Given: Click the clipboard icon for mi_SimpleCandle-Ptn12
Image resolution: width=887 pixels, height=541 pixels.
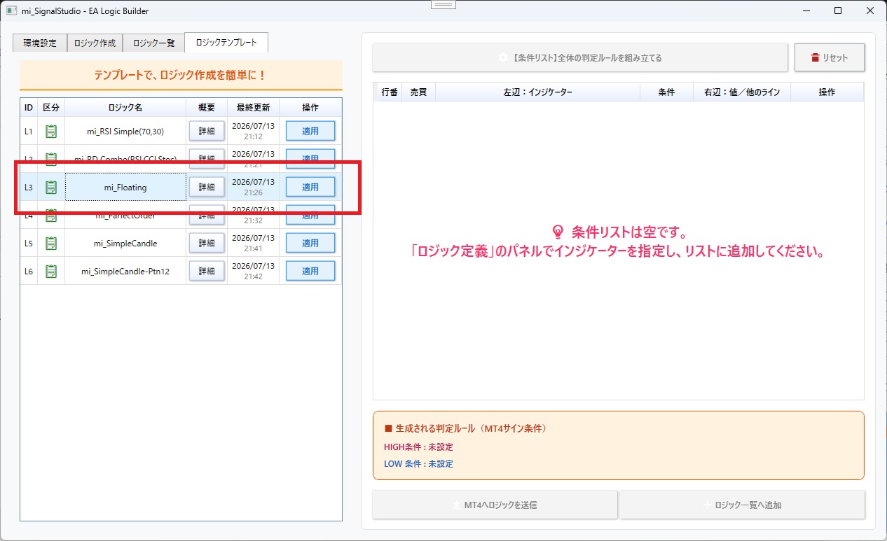Looking at the screenshot, I should (x=51, y=271).
